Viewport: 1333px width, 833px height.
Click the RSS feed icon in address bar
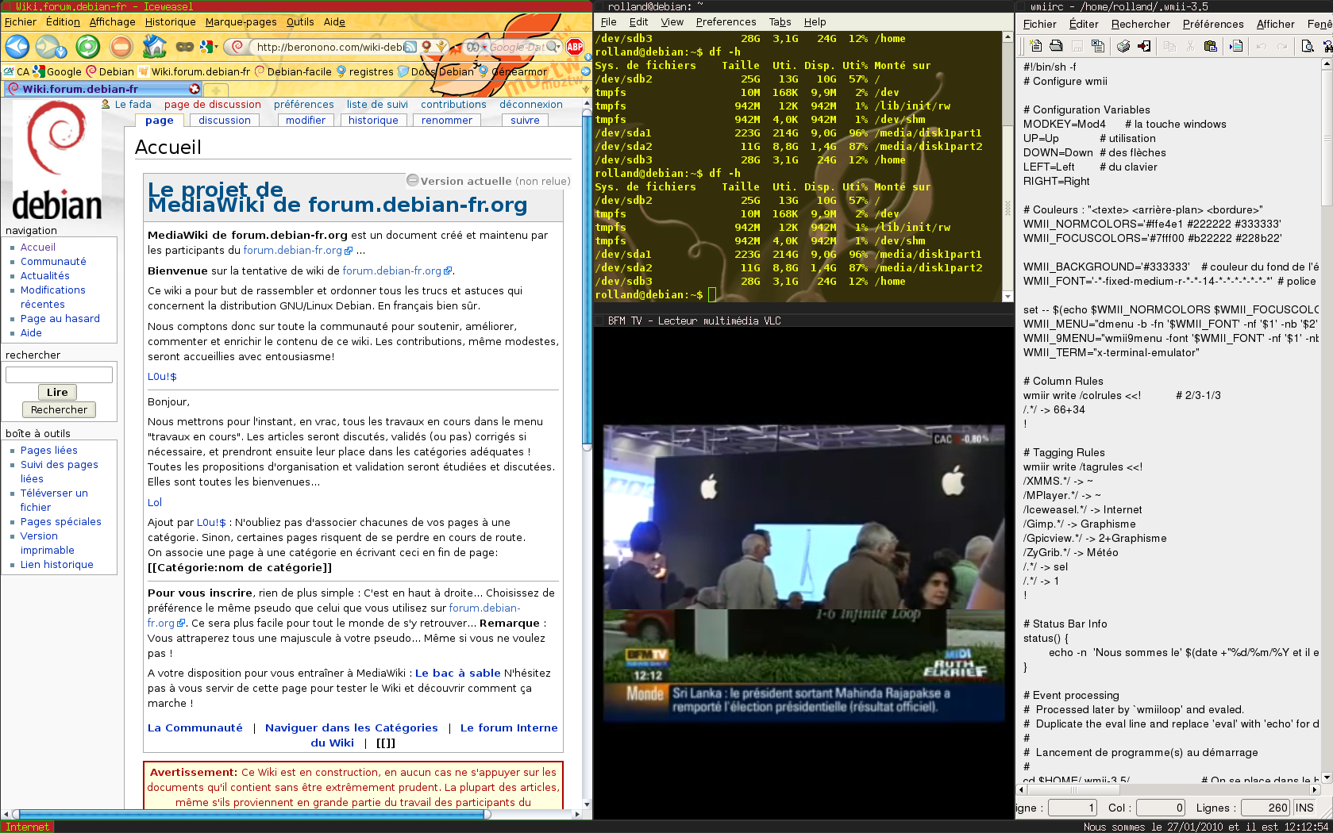(x=410, y=47)
